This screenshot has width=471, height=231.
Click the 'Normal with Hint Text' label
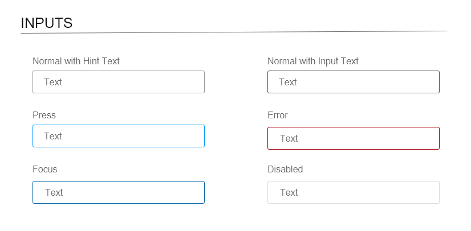[x=76, y=61]
